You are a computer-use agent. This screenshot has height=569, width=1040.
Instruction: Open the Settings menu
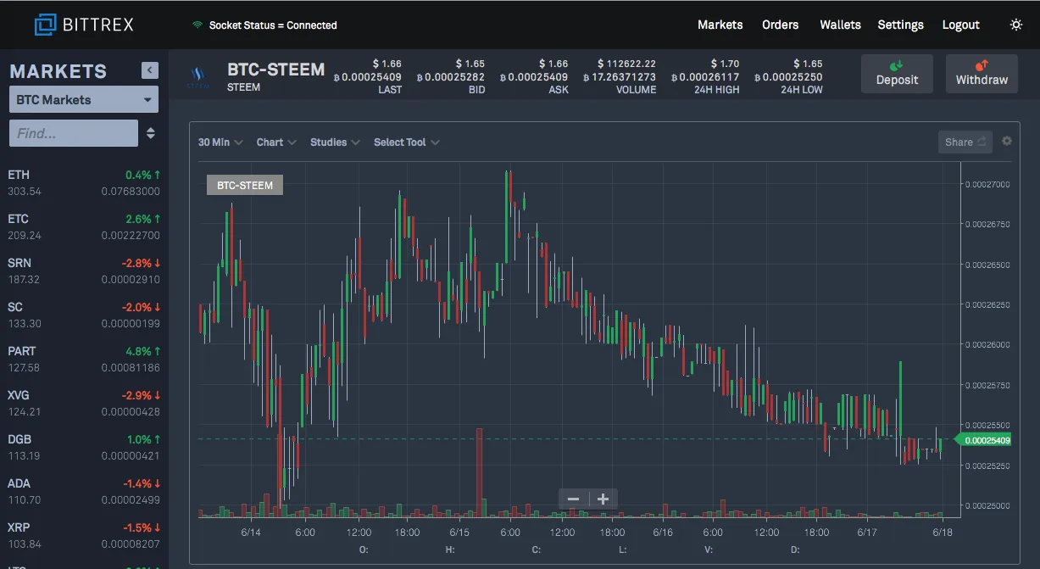[901, 25]
